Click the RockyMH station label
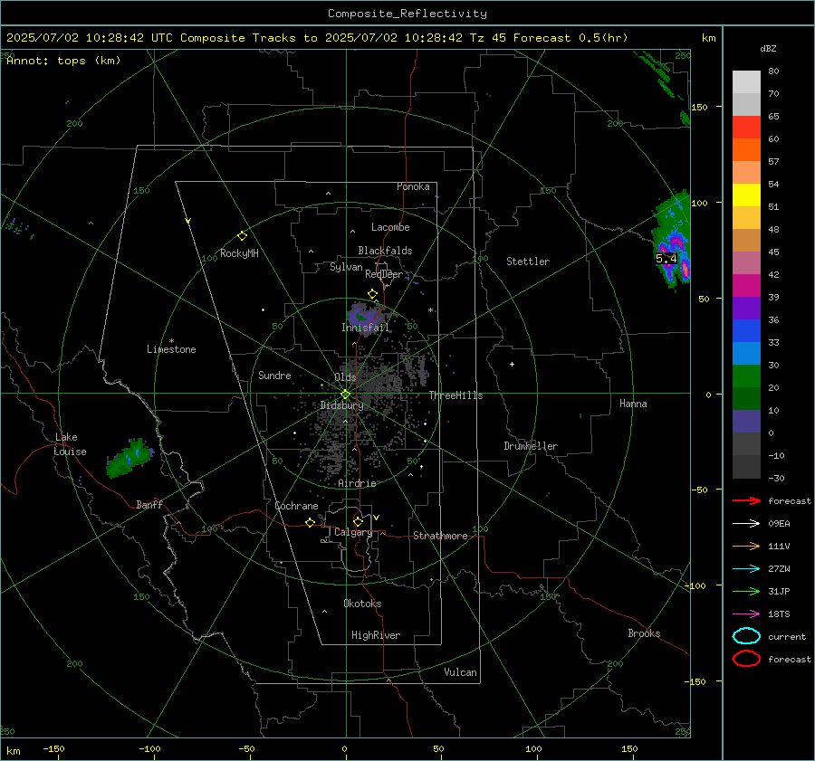The image size is (815, 761). point(239,253)
